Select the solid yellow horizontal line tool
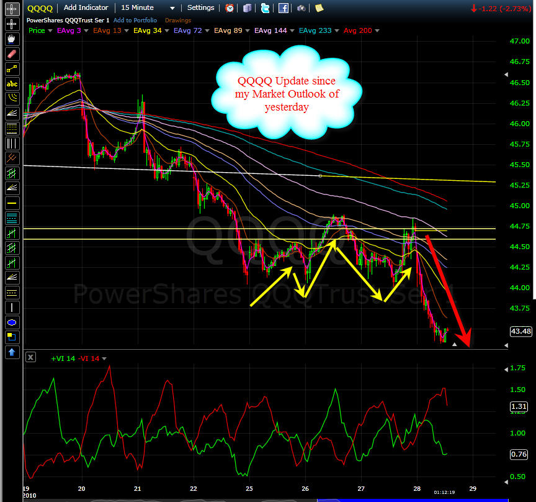Screen dimensions: 536x502 coord(12,203)
